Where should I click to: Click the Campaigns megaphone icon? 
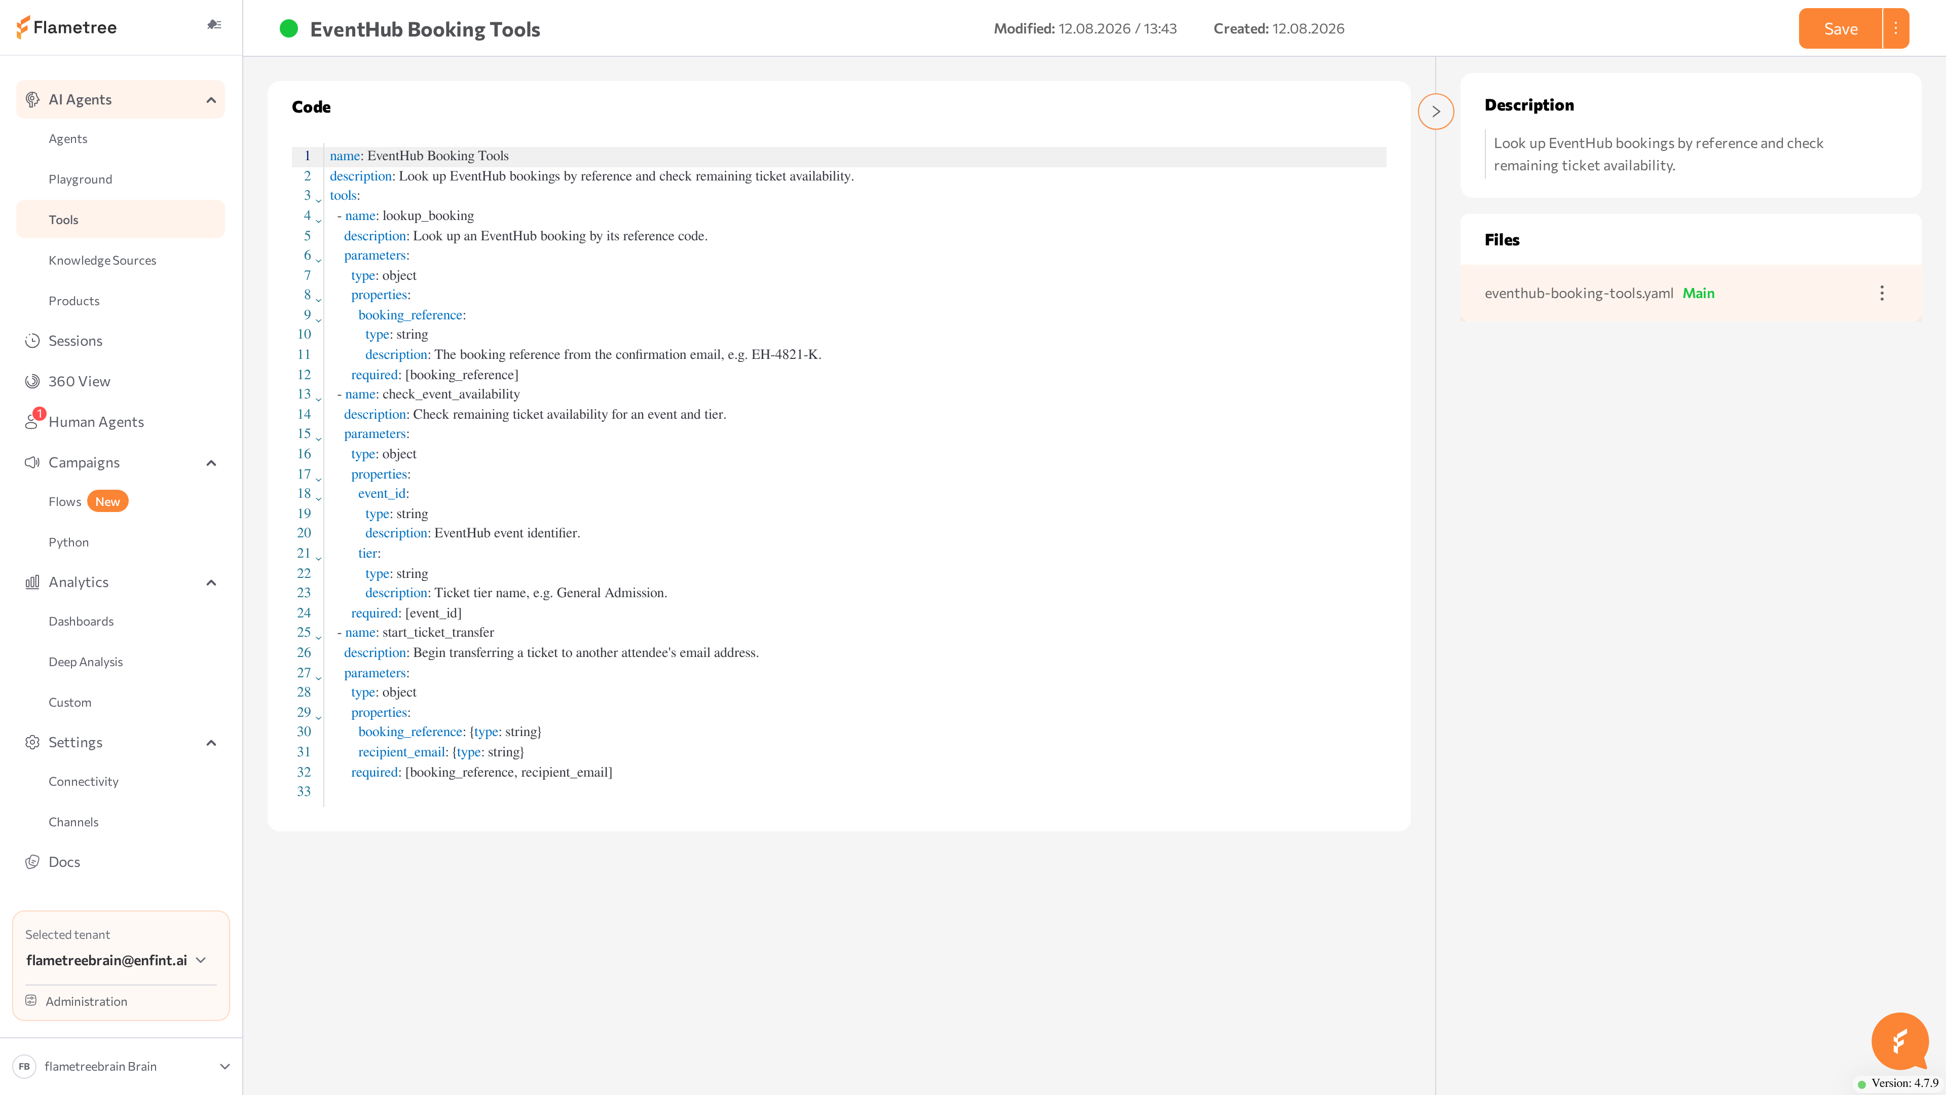pyautogui.click(x=32, y=462)
